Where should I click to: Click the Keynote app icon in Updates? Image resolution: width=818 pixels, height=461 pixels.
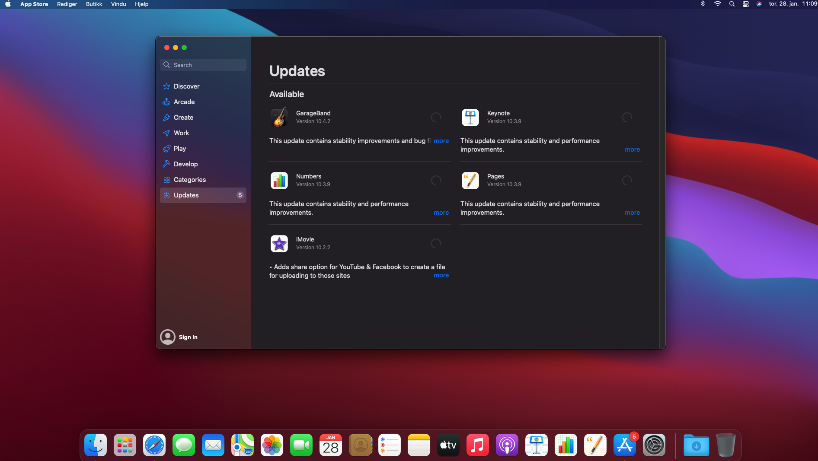tap(470, 117)
